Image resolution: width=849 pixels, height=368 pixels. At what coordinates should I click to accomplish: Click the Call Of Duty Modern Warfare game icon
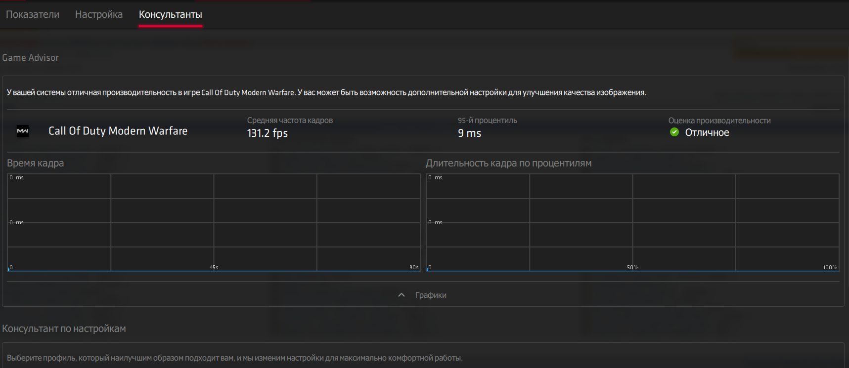23,131
